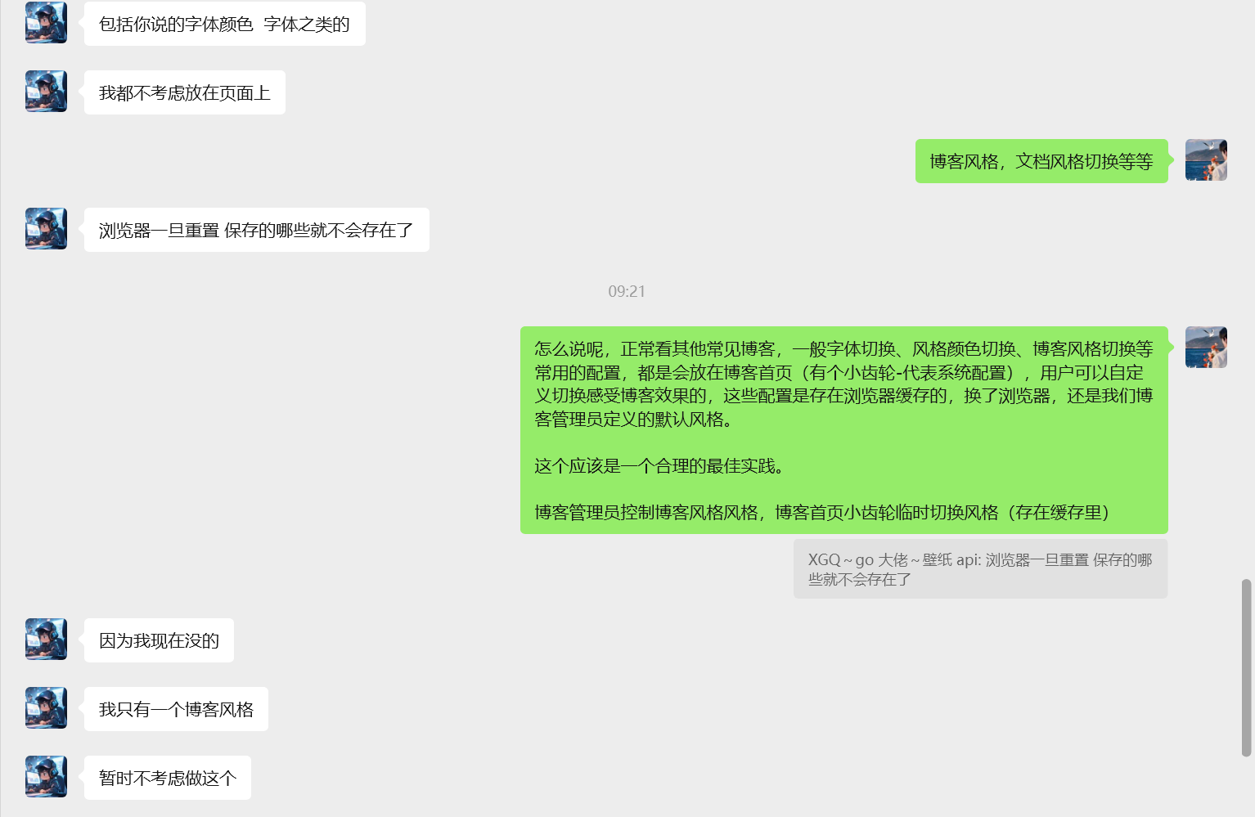Select the long green "怎么说呢" message bubble

click(844, 430)
